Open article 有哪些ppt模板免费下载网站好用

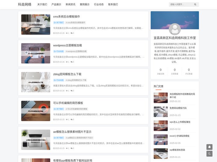pos(73,160)
